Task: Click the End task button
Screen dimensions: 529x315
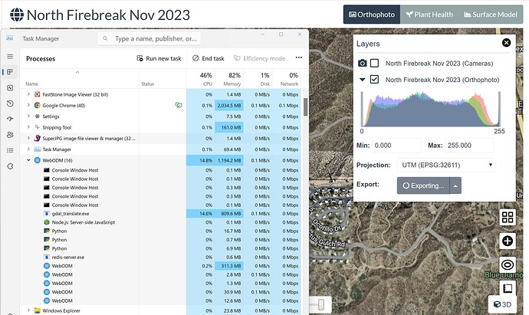Action: (x=209, y=58)
